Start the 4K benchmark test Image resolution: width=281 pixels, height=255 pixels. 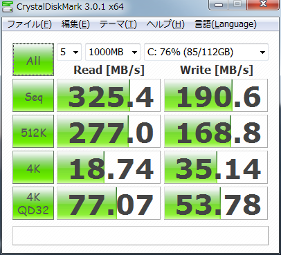coord(33,167)
